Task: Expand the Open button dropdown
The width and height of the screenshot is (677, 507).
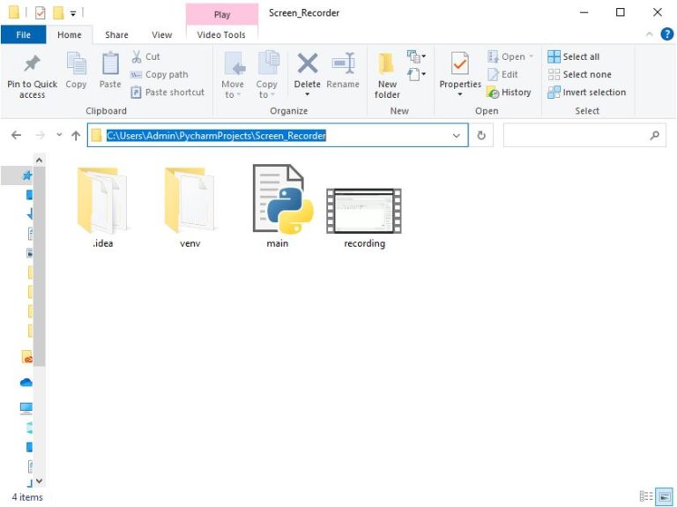Action: [x=531, y=56]
